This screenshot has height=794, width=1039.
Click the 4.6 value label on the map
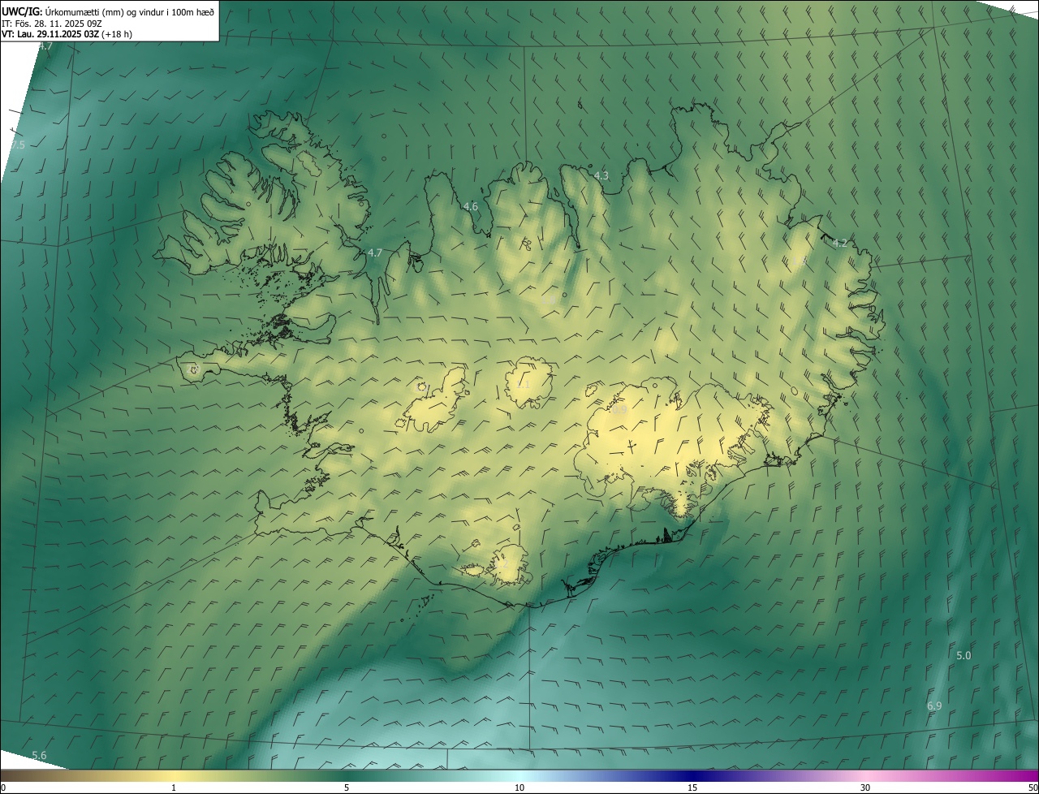click(471, 206)
